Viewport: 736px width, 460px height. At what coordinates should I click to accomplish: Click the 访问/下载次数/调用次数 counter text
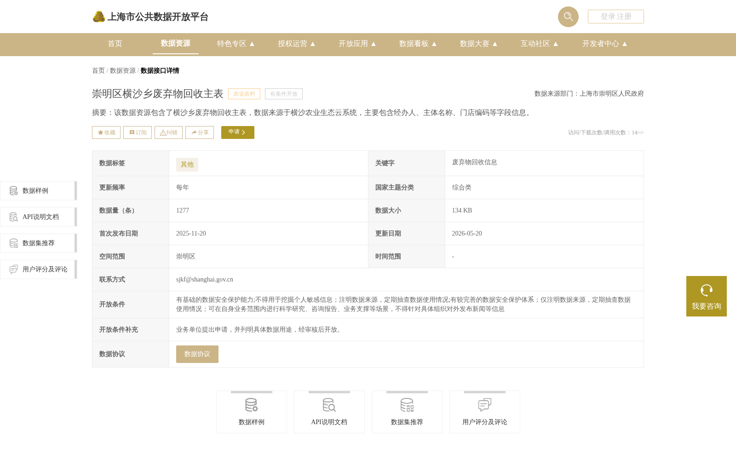coord(606,132)
